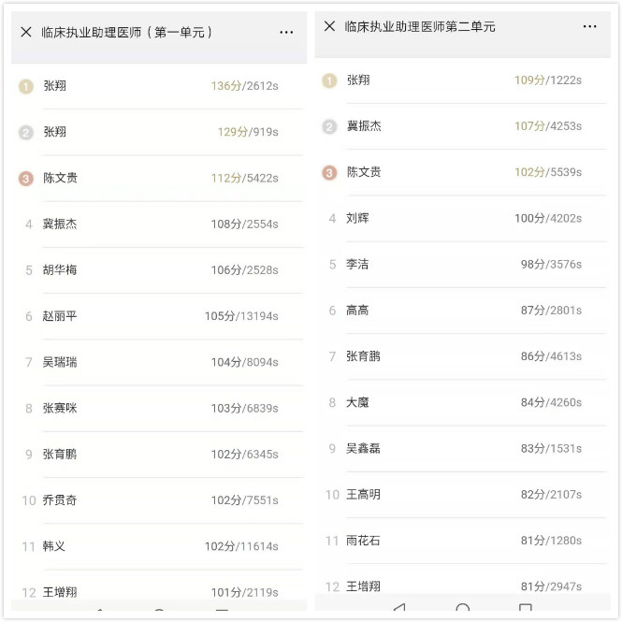622x622 pixels.
Task: Close the 第二单元 leaderboard with the X icon
Action: [x=329, y=26]
